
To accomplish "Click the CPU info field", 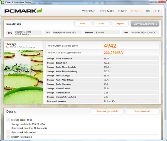I will tap(28, 33).
